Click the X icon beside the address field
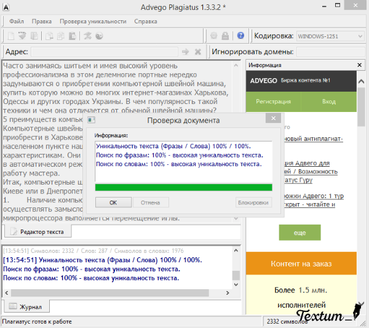Viewport: 369px width, 328px height. (x=198, y=52)
